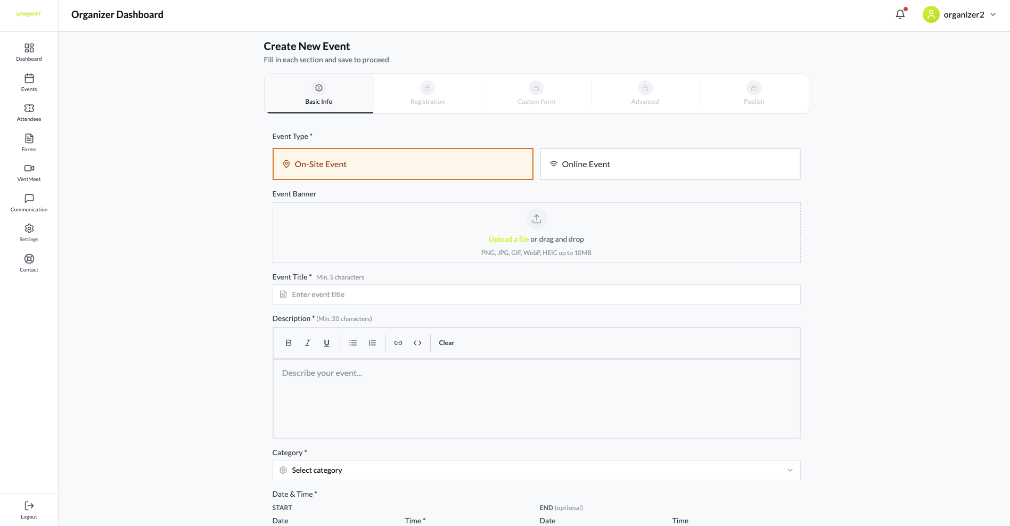Go to Attendees in the sidebar
Screen dimensions: 1010x526
pyautogui.click(x=29, y=112)
